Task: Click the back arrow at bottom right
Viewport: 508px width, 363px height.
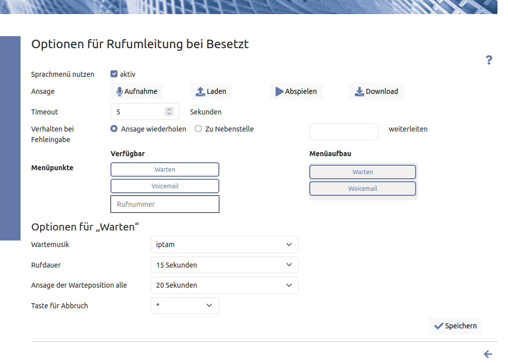Action: (488, 354)
